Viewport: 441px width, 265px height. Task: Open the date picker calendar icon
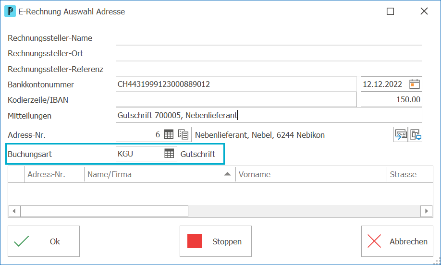click(x=414, y=84)
